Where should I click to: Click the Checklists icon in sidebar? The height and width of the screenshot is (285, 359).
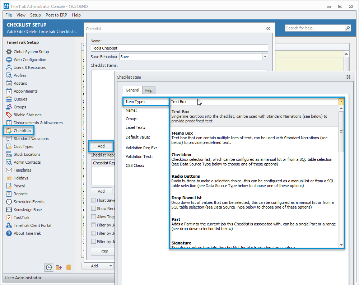tap(9, 131)
